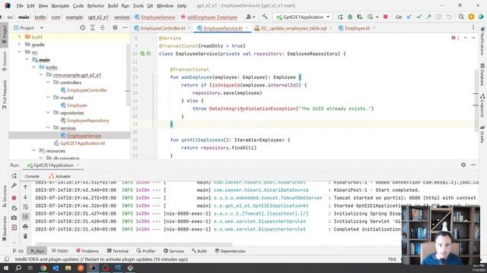Click the Windows Start button
This screenshot has width=487, height=273.
[x=5, y=268]
